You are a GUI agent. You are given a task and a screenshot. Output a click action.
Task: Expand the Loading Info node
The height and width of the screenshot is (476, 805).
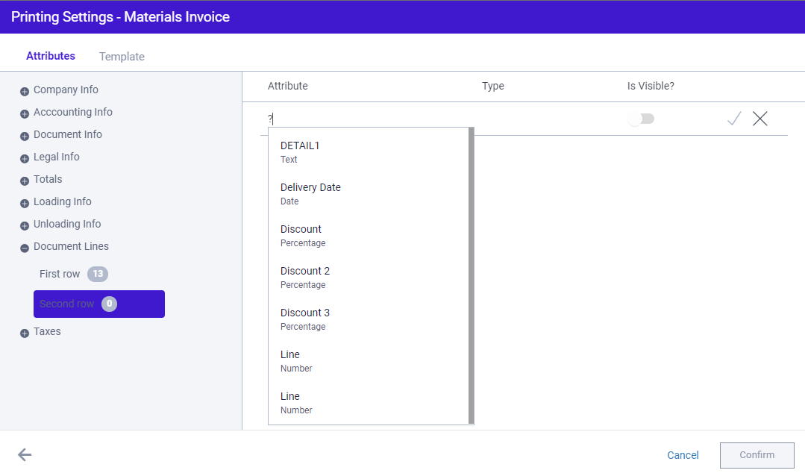click(x=24, y=204)
